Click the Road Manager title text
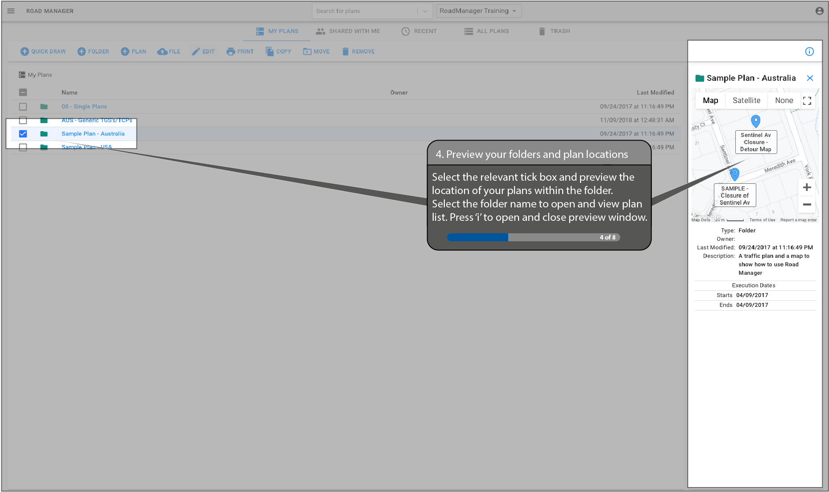The height and width of the screenshot is (492, 829). pos(50,11)
